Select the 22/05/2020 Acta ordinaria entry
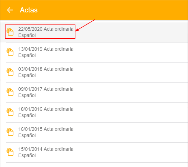The image size is (188, 167). tap(94, 32)
